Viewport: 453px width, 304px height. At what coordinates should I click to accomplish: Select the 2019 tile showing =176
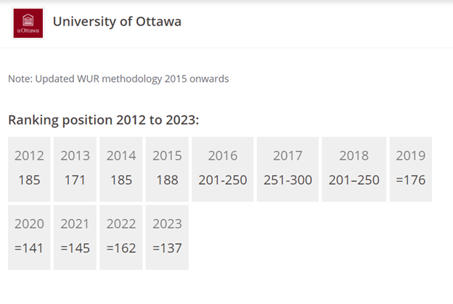coord(411,169)
